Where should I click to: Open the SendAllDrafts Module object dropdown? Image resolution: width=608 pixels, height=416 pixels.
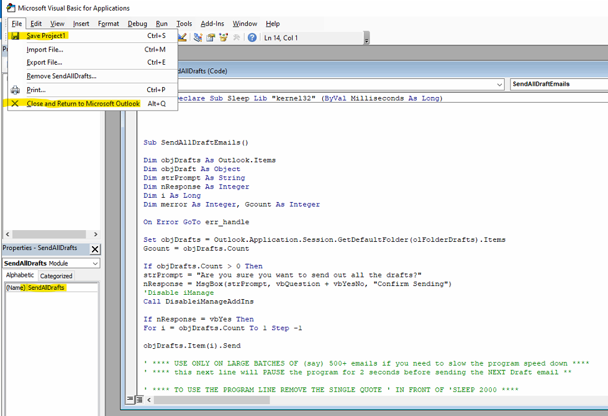(x=95, y=263)
